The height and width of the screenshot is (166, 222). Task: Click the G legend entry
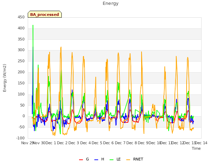click(84, 159)
